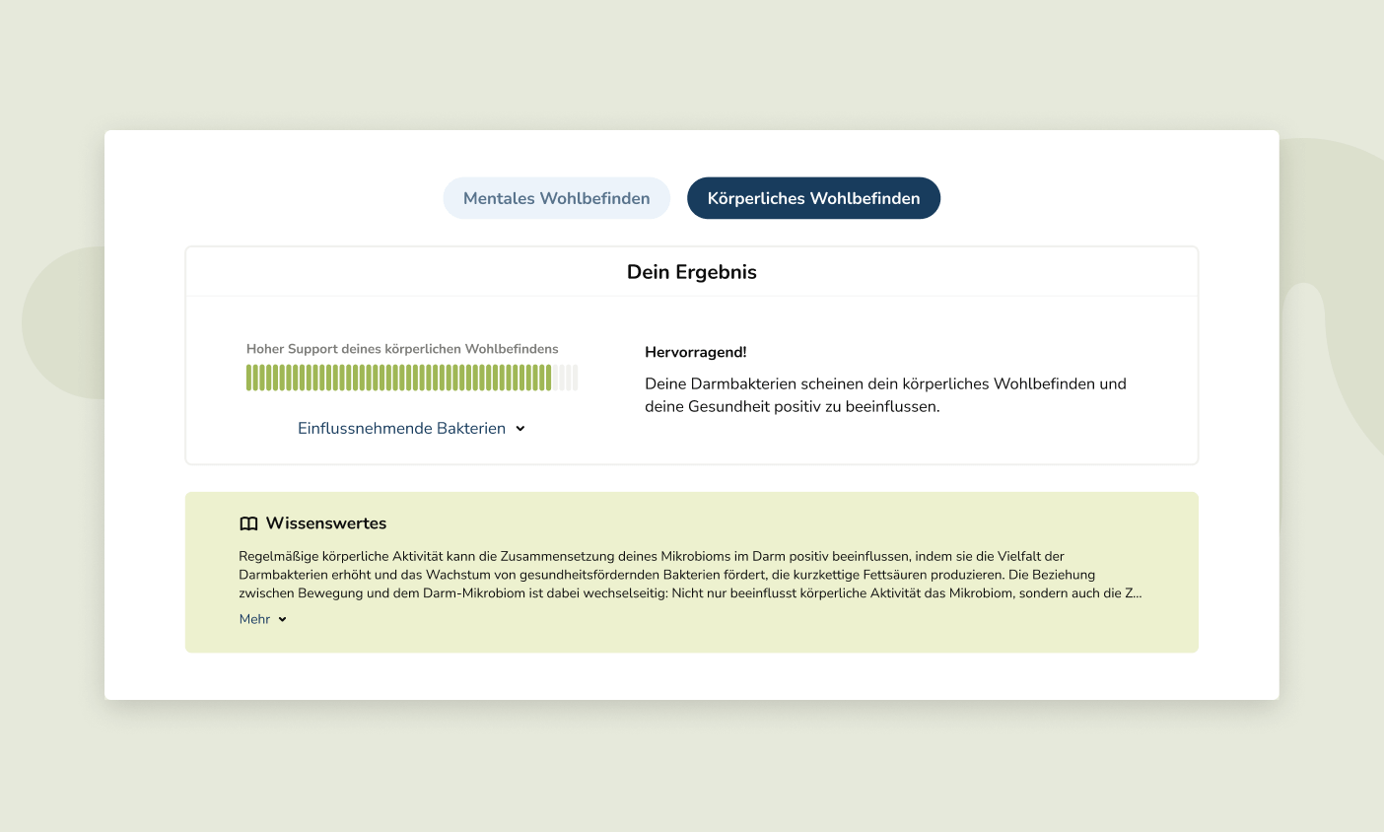
Task: Click the first green segment of the progress bar
Action: tap(249, 378)
